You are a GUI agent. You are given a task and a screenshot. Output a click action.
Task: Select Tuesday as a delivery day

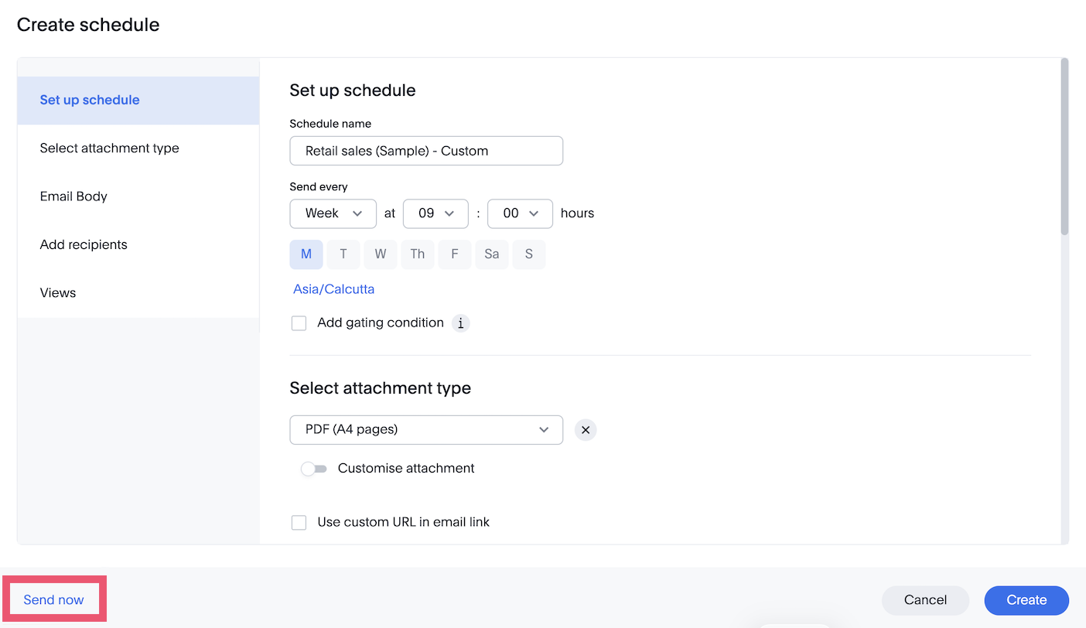click(343, 254)
